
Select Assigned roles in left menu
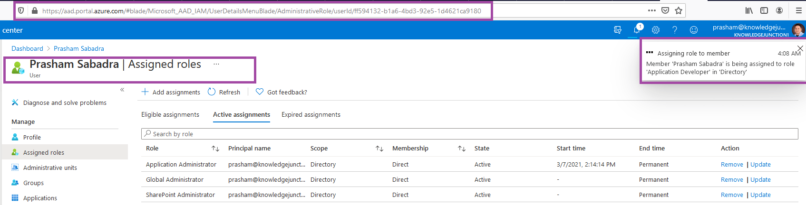tap(44, 152)
